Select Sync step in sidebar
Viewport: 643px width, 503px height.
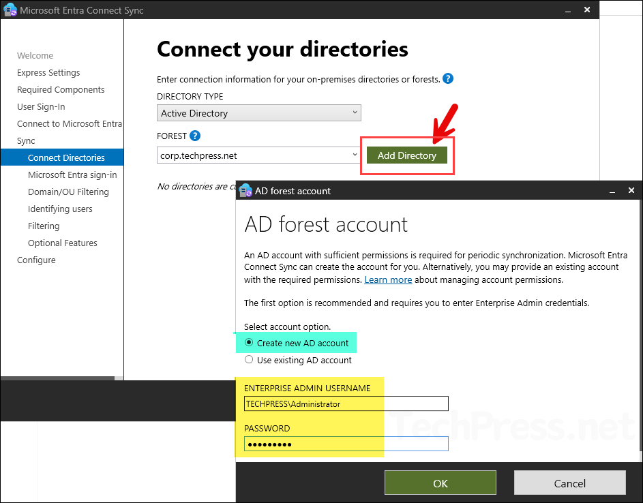(26, 140)
